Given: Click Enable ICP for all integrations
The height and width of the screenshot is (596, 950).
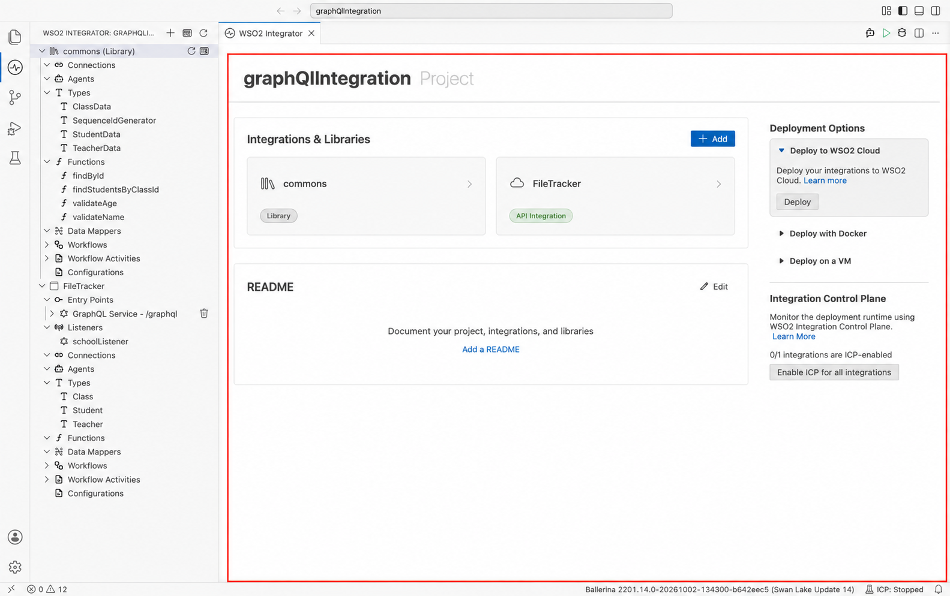Looking at the screenshot, I should point(834,372).
